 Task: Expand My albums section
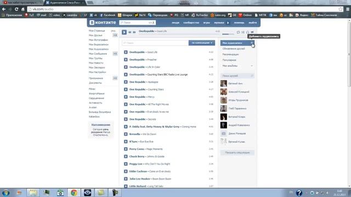pos(237,66)
